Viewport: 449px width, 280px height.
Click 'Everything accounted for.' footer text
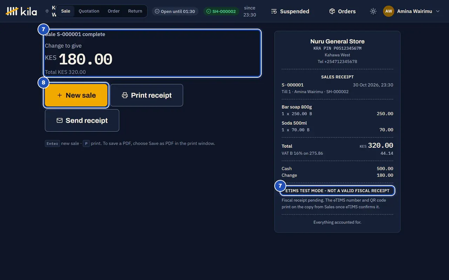[337, 222]
